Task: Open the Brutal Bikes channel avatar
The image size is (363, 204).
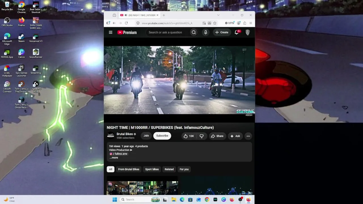Action: (x=111, y=136)
